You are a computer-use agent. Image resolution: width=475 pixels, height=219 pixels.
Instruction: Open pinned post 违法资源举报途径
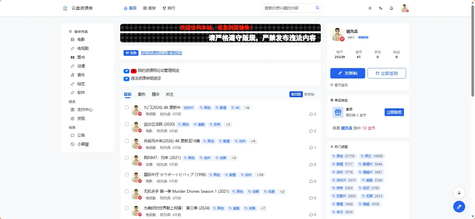point(146,78)
